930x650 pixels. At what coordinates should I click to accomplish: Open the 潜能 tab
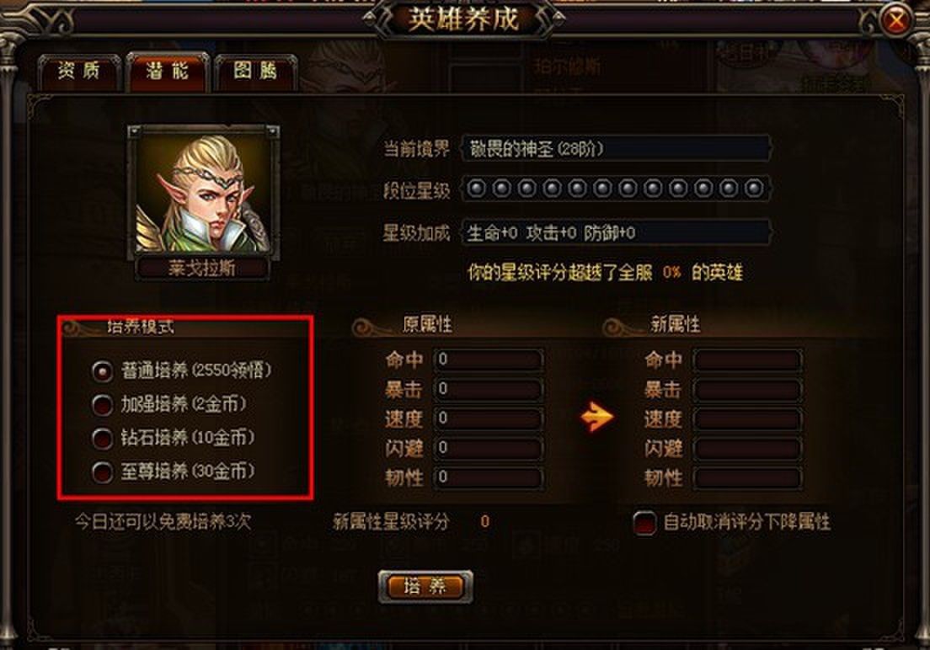pos(168,72)
